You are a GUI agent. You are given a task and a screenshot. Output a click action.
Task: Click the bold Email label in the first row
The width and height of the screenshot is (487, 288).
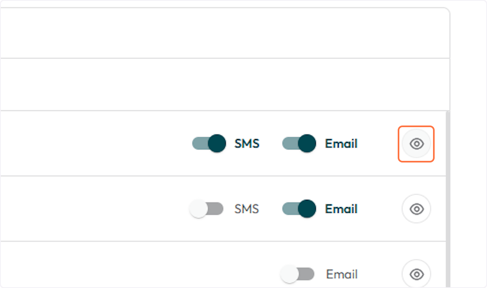pos(341,143)
